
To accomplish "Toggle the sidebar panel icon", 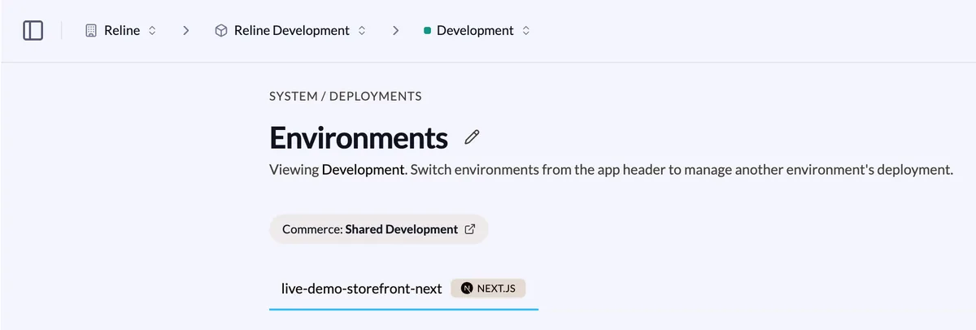I will [33, 31].
